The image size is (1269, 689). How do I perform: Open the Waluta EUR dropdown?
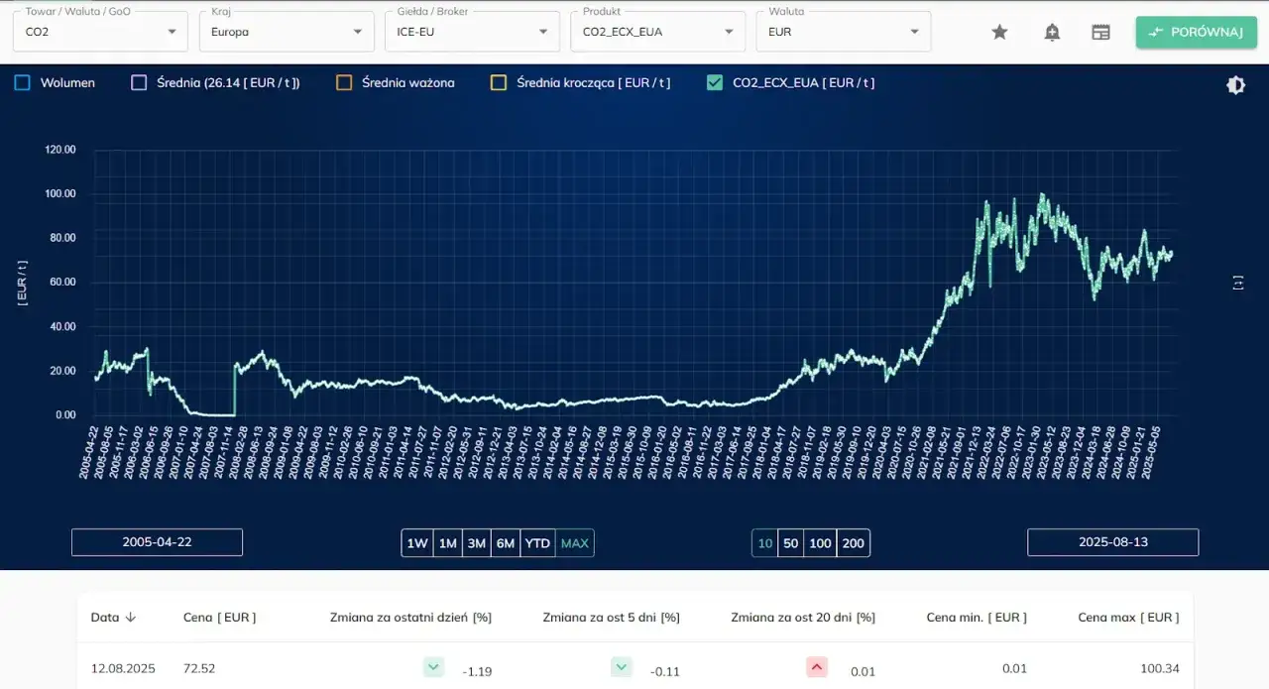click(x=843, y=32)
